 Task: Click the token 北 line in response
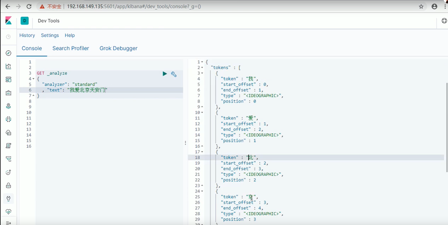(x=239, y=157)
